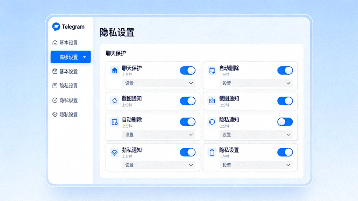Select the star icon beside 截图通知
358x201 pixels.
click(x=114, y=101)
